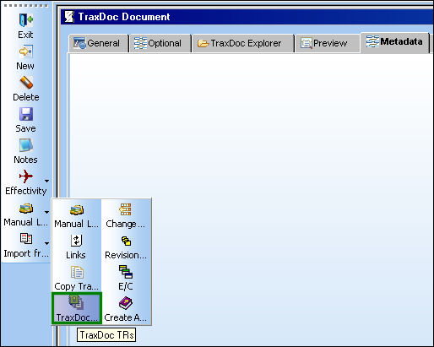Click the Exit door icon
The image size is (434, 347).
point(25,20)
